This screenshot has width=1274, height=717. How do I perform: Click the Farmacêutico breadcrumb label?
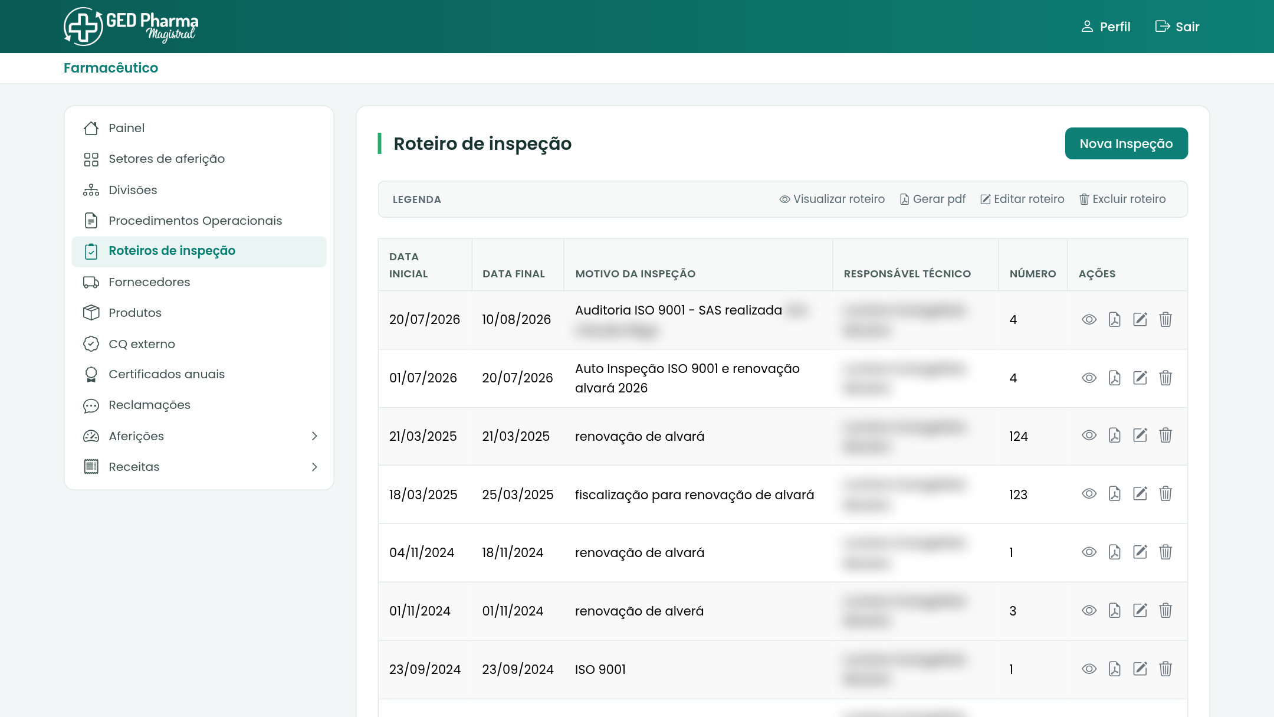coord(111,68)
